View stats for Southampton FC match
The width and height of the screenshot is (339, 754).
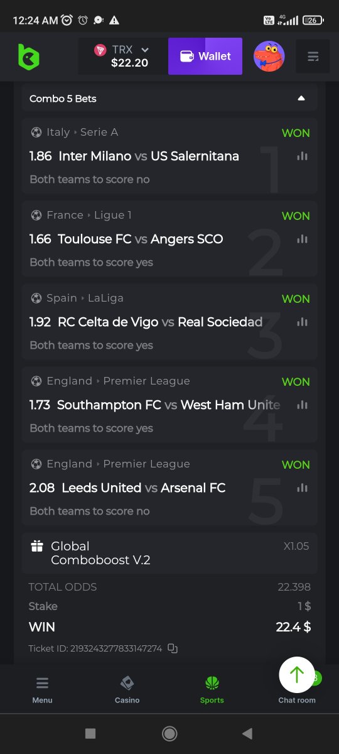[x=302, y=405]
